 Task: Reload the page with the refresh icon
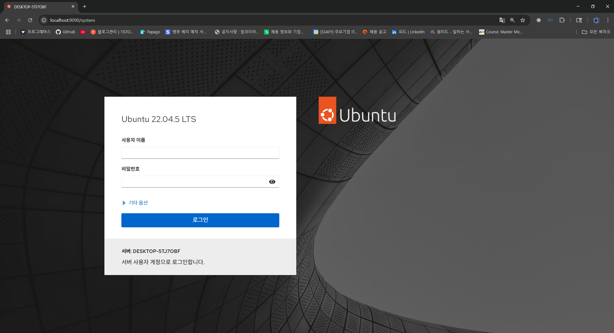pos(30,20)
